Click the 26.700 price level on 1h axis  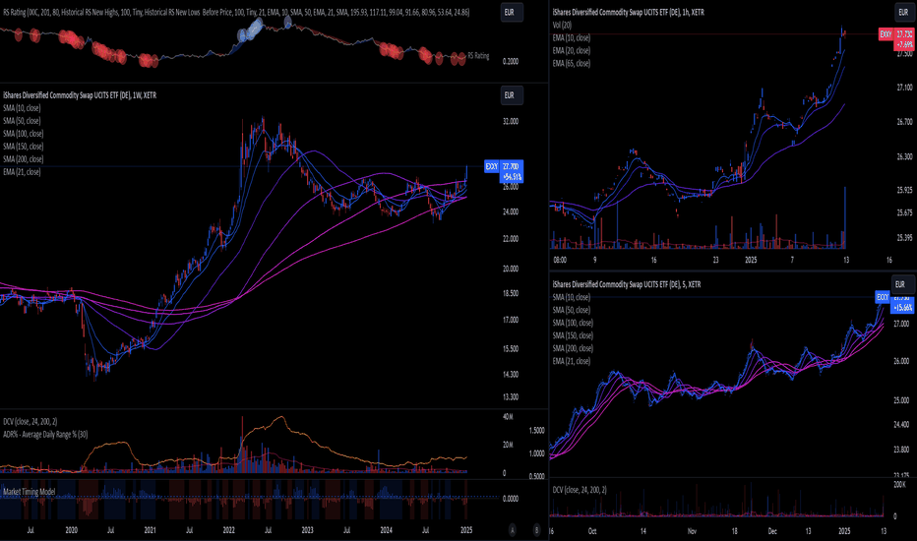coord(905,122)
